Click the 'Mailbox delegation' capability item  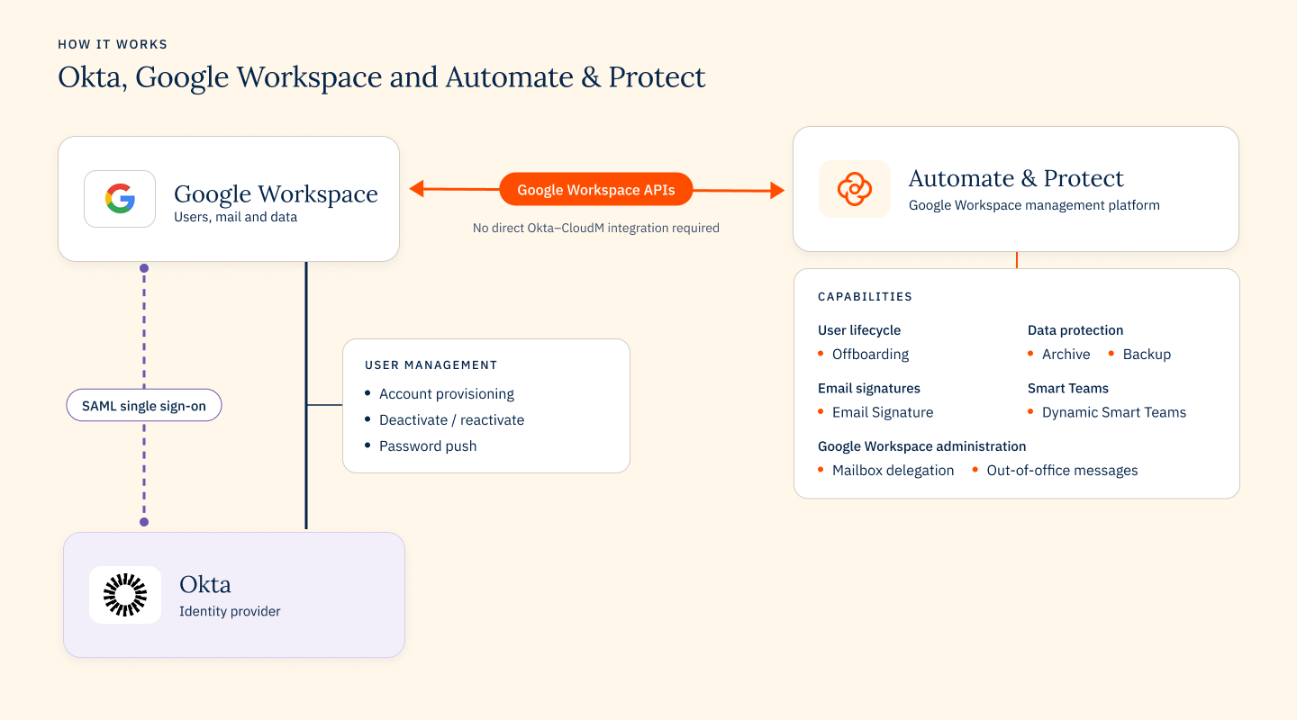coord(893,471)
